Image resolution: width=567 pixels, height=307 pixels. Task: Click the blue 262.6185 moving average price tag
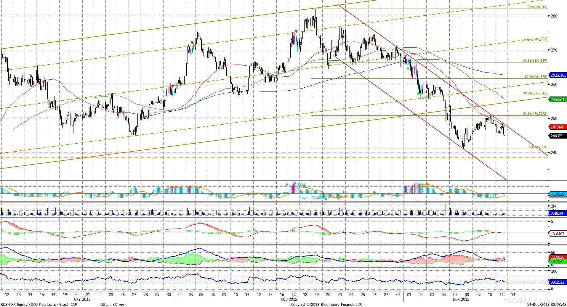point(558,75)
